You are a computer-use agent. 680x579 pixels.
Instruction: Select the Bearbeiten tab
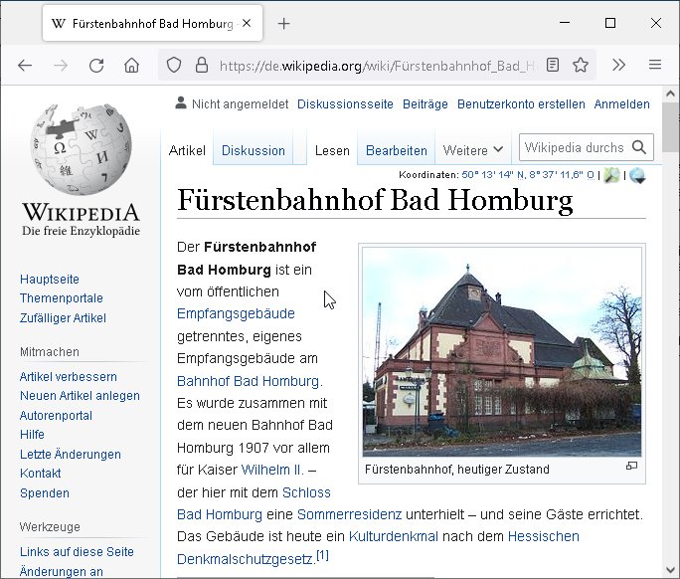point(397,150)
